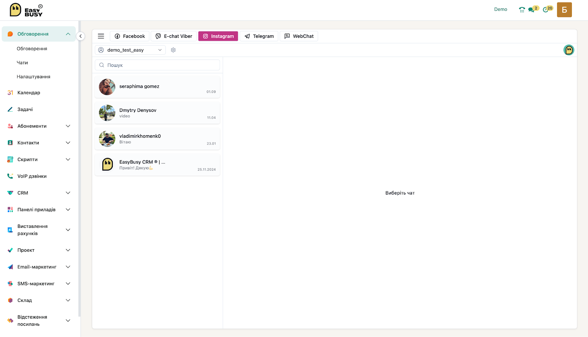Expand the Абонементи menu chevron
588x337 pixels.
pos(68,126)
